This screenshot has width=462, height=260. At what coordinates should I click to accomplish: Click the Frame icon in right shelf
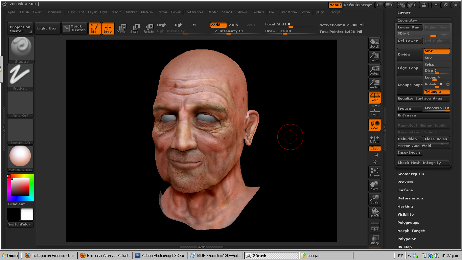pyautogui.click(x=374, y=172)
